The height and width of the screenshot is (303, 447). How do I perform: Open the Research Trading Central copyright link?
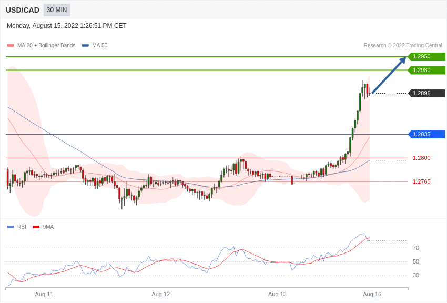click(403, 46)
